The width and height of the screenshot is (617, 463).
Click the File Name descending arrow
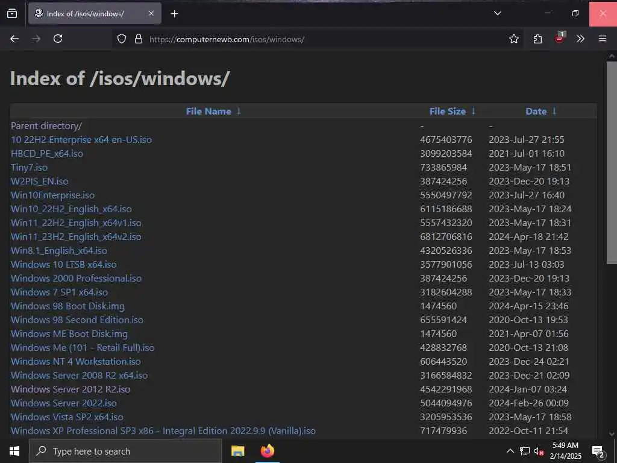tap(239, 112)
